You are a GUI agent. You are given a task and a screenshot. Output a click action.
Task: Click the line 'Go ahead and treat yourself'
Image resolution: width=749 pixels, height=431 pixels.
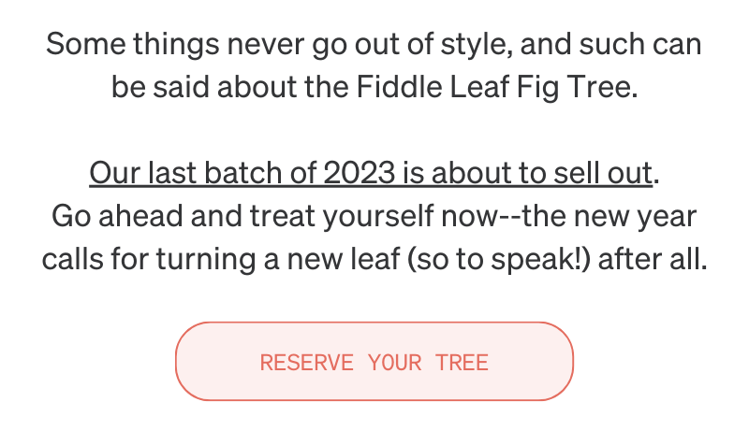click(374, 217)
